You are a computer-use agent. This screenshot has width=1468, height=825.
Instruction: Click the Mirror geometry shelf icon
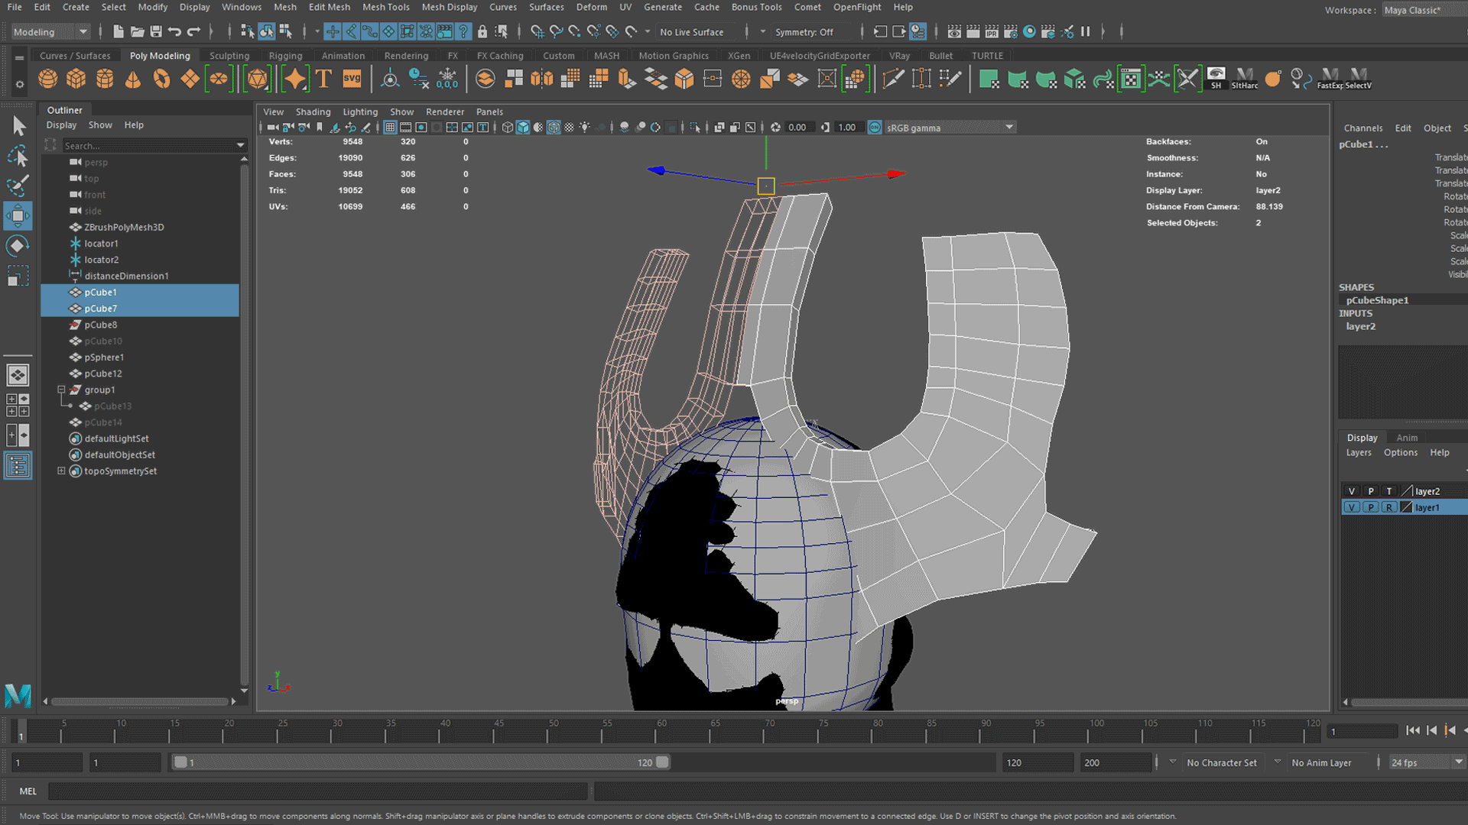pos(541,79)
